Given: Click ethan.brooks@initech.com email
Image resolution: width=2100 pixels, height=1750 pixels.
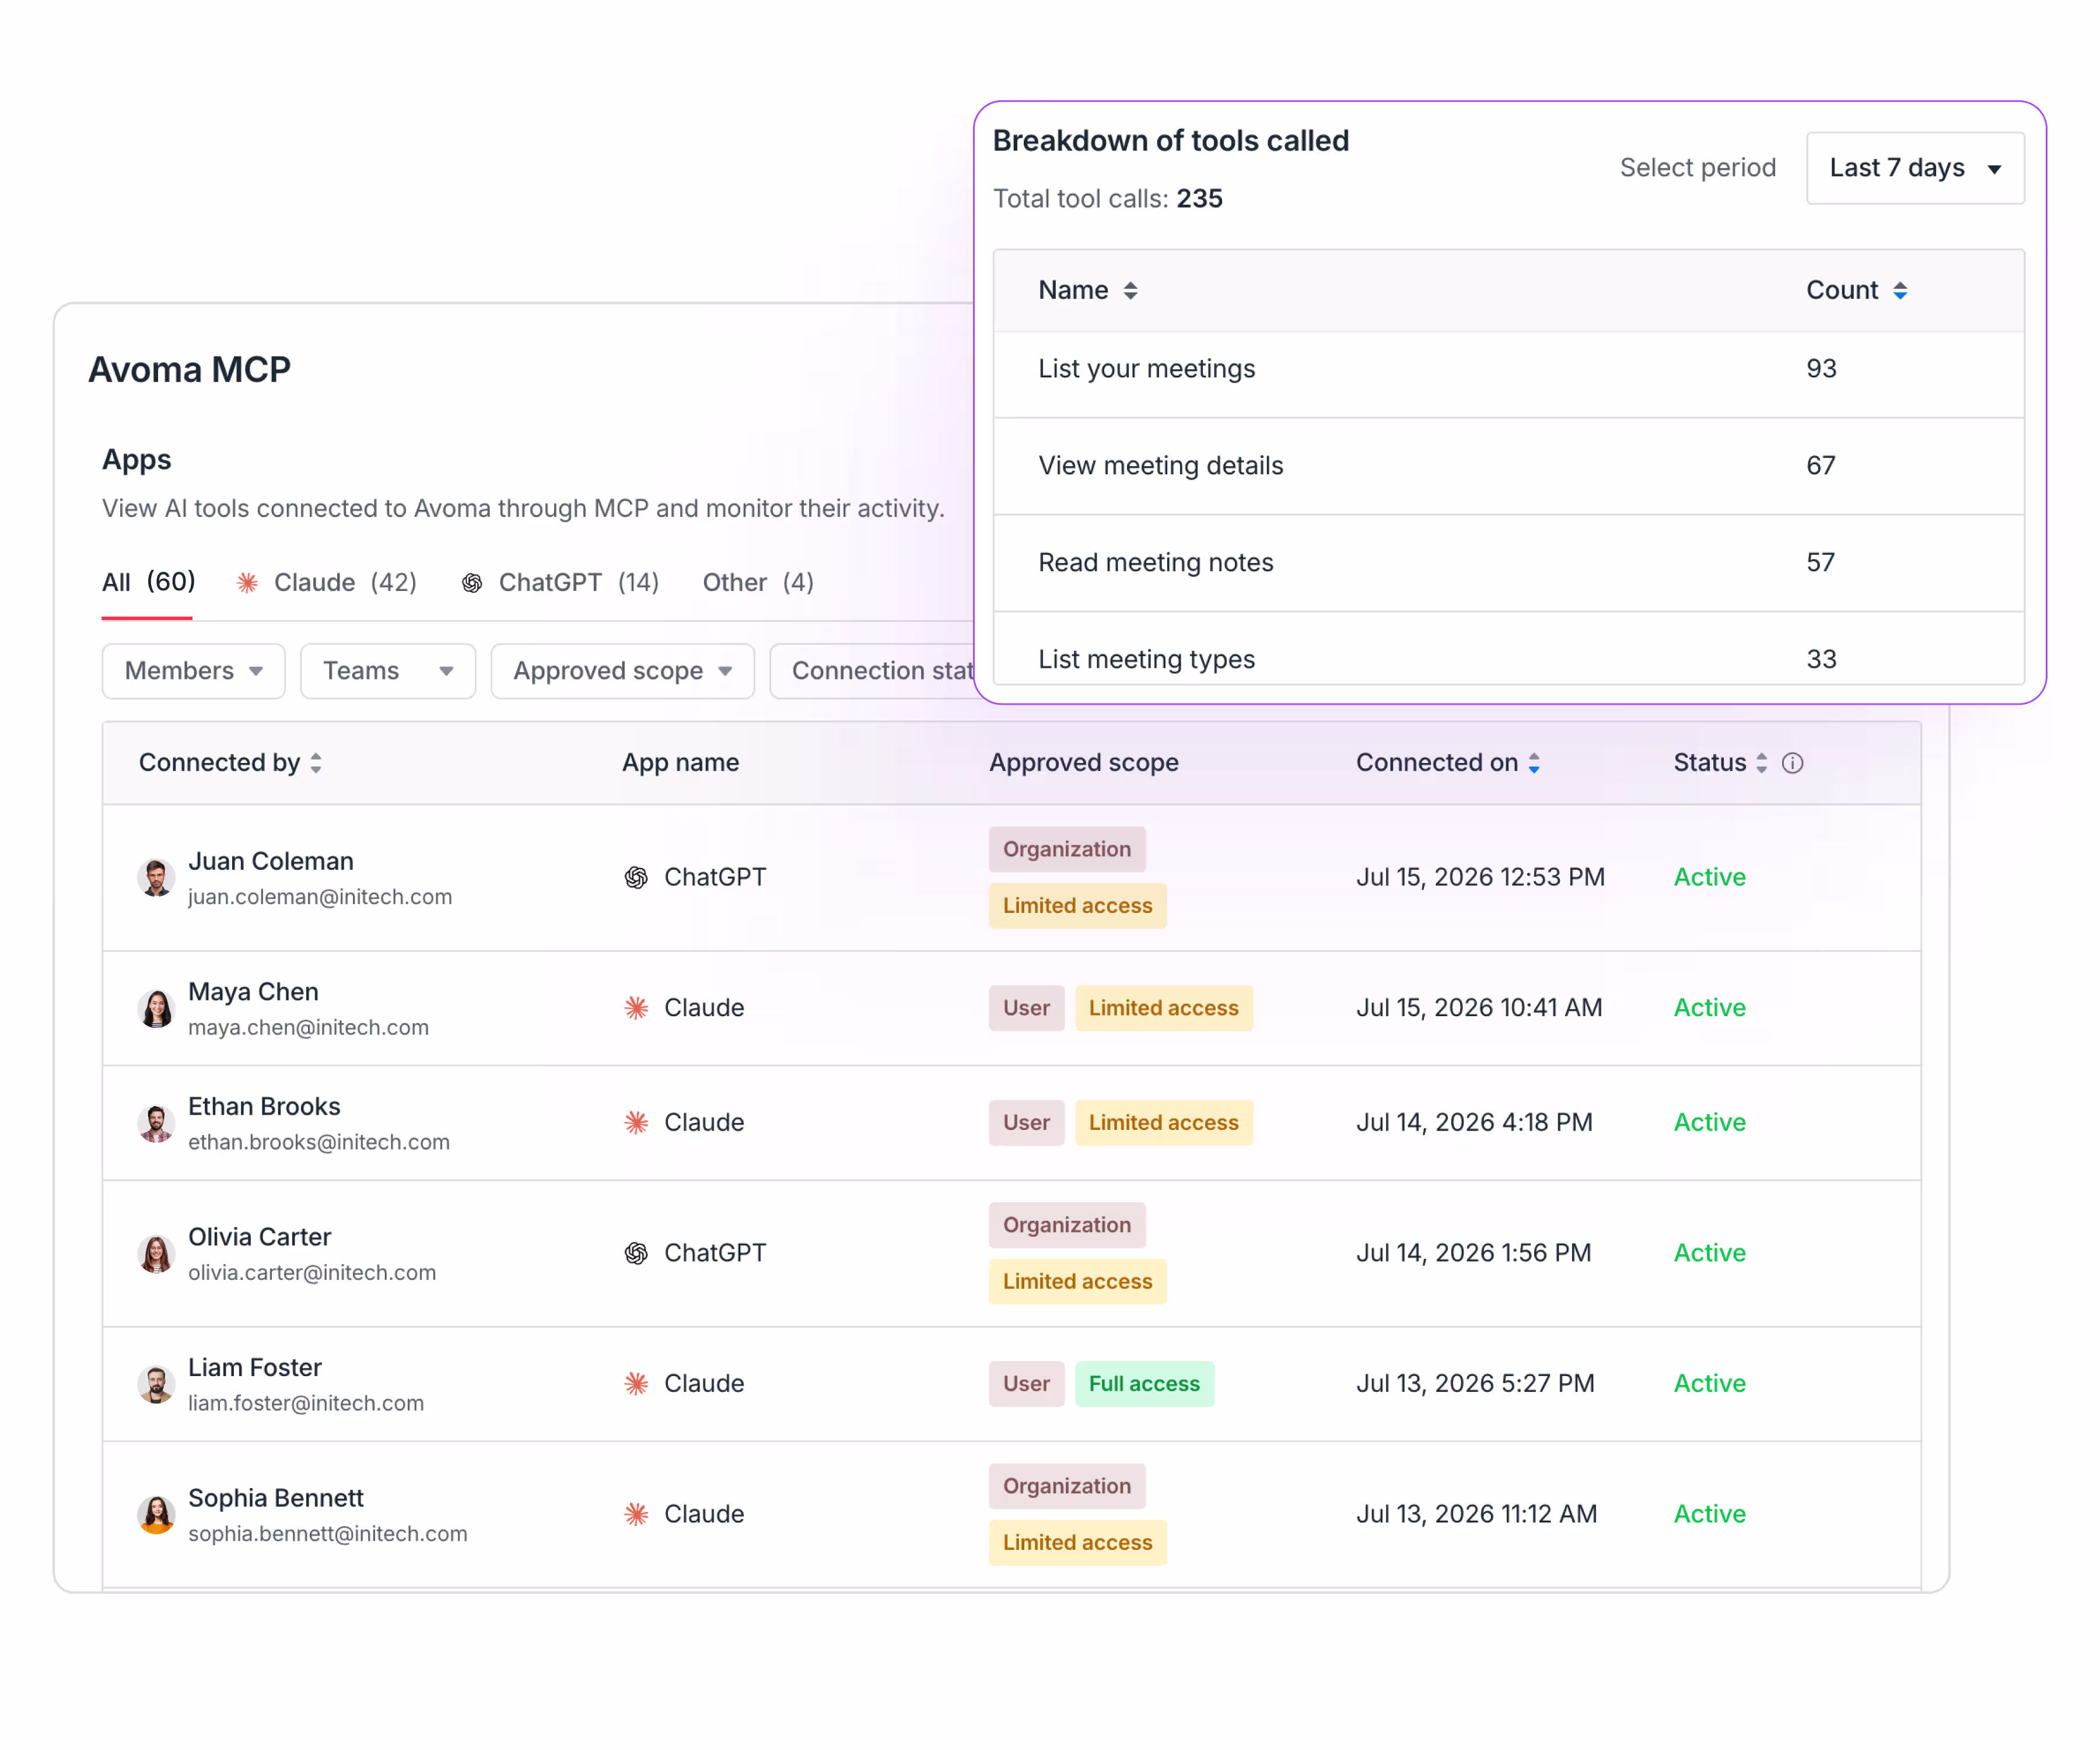Looking at the screenshot, I should pyautogui.click(x=319, y=1143).
